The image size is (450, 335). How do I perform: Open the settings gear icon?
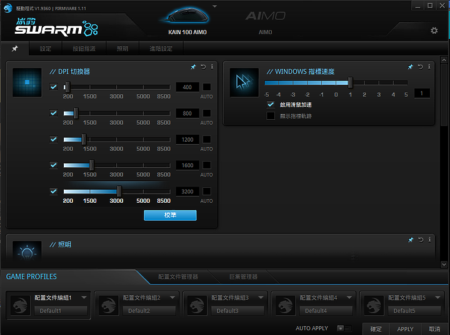pos(434,31)
